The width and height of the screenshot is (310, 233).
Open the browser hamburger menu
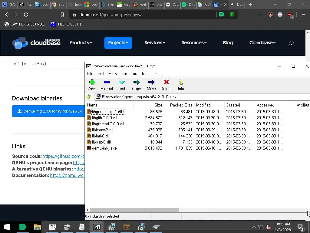pos(303,15)
